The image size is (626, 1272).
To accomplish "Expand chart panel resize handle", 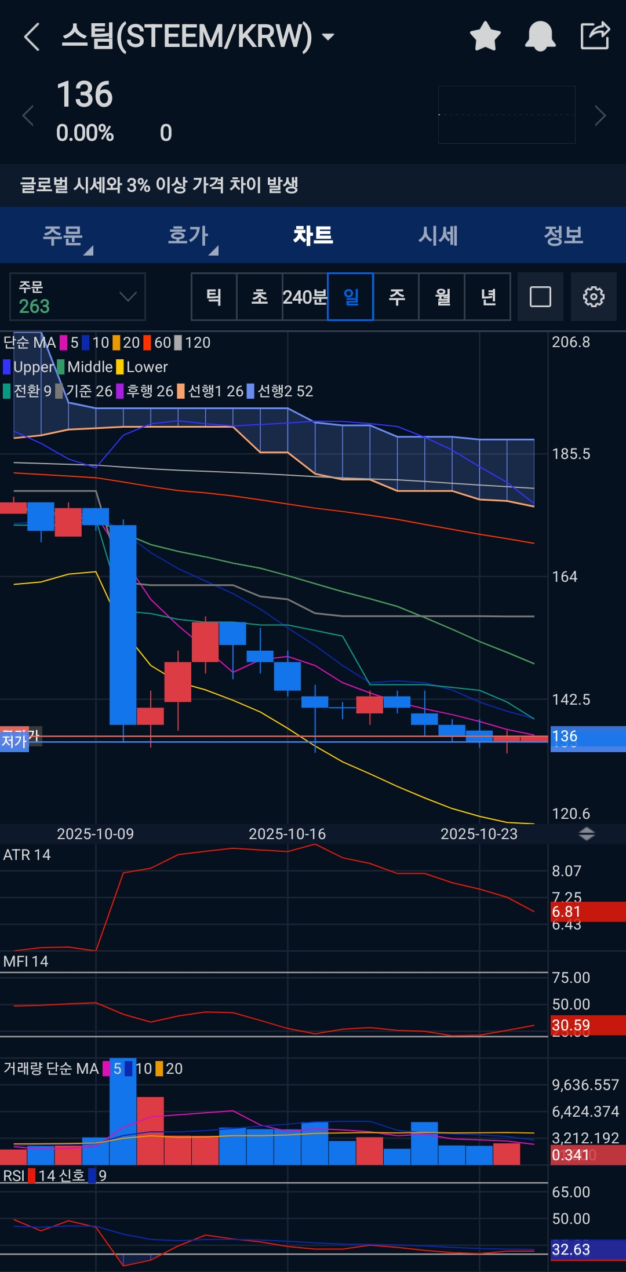I will [587, 834].
